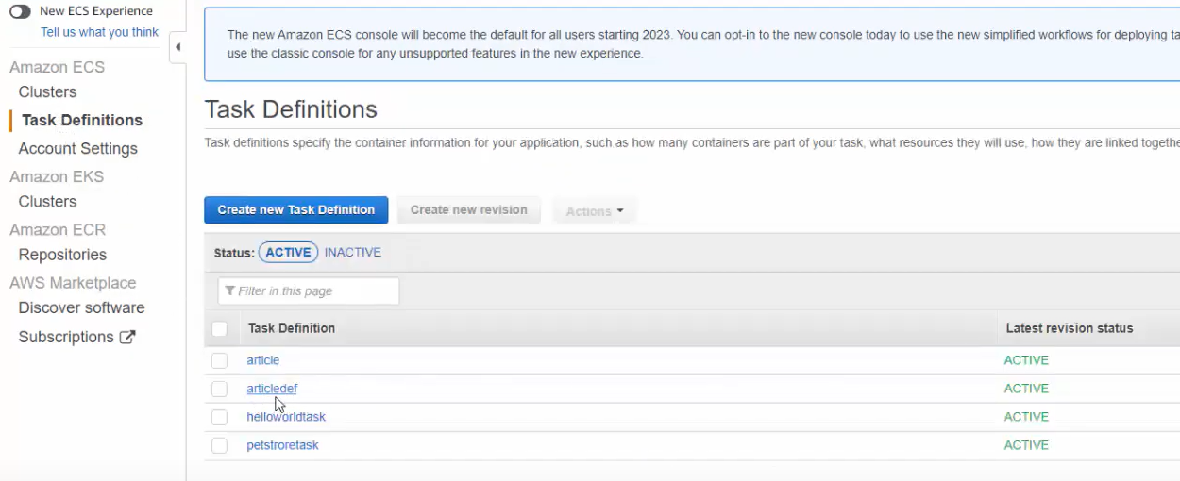Viewport: 1180px width, 481px height.
Task: Check the select-all header checkbox
Action: click(x=220, y=329)
